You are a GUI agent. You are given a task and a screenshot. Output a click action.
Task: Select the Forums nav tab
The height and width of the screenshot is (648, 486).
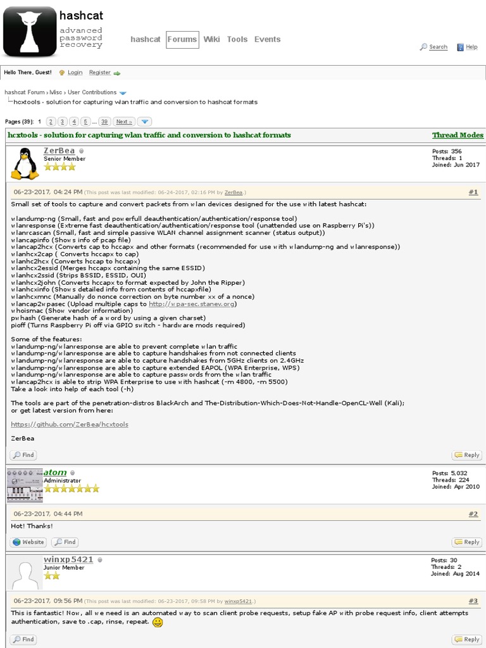(182, 40)
